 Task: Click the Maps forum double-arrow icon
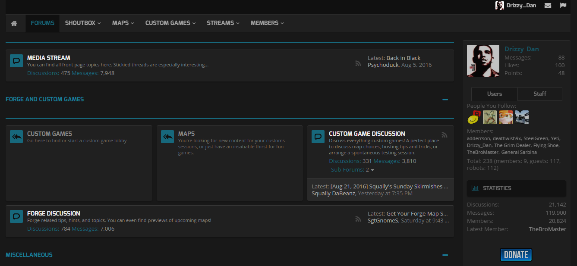[x=167, y=137]
